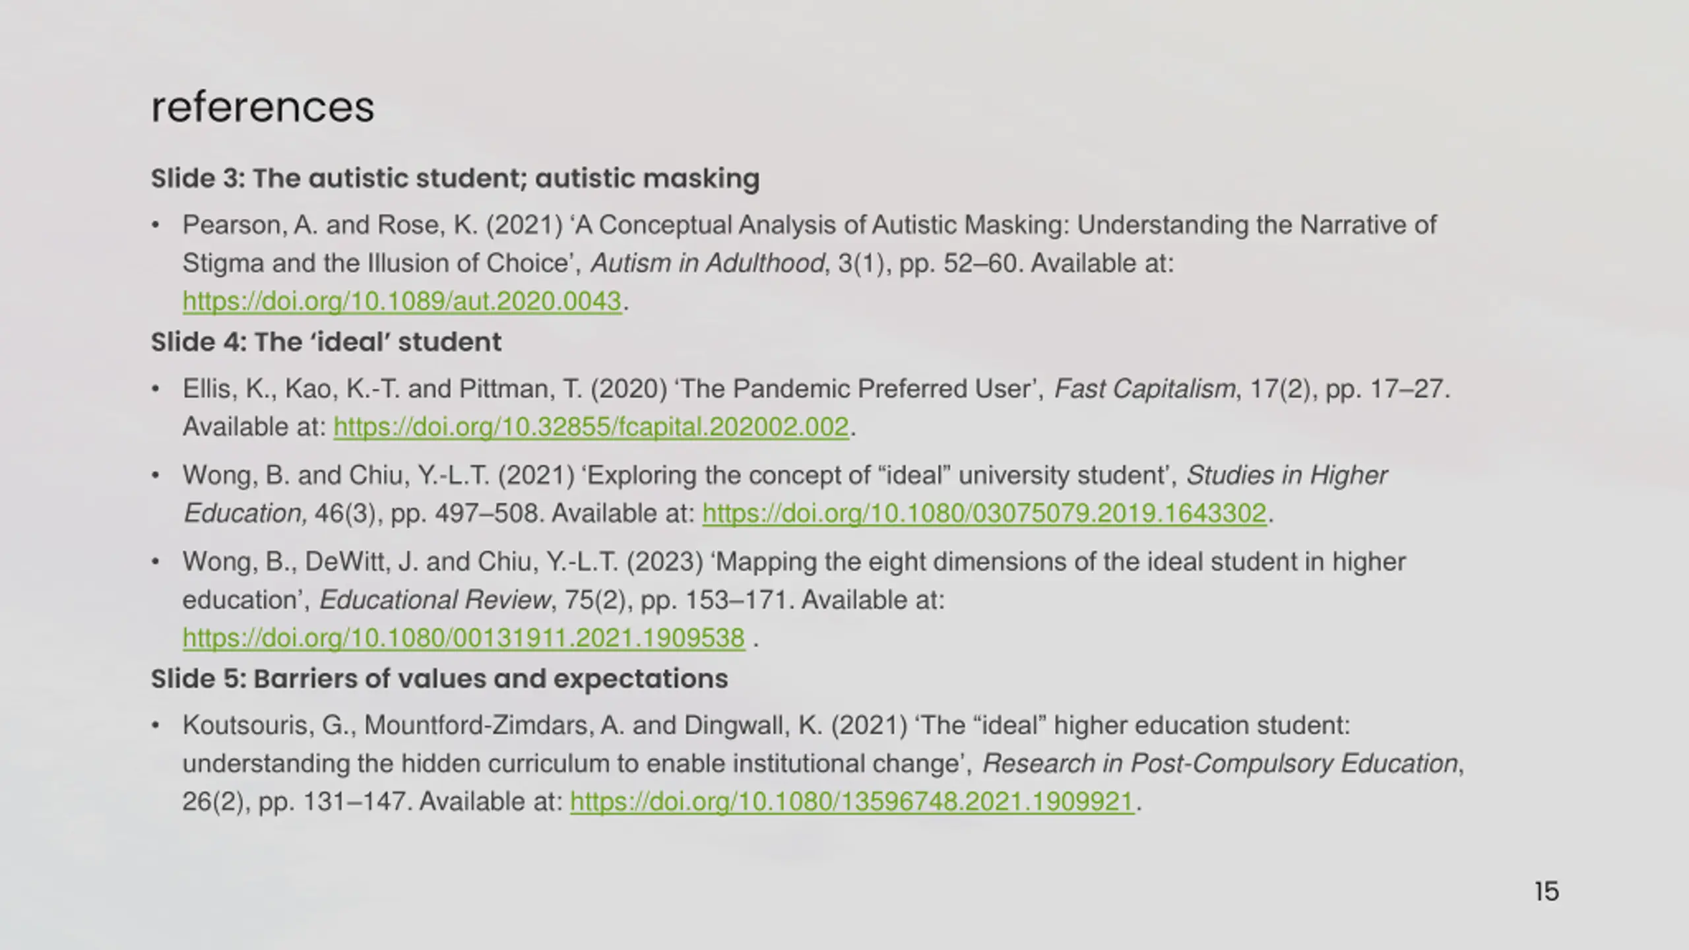The height and width of the screenshot is (950, 1689).
Task: Click the Pearson, A. and Rose, K. author text
Action: (330, 225)
